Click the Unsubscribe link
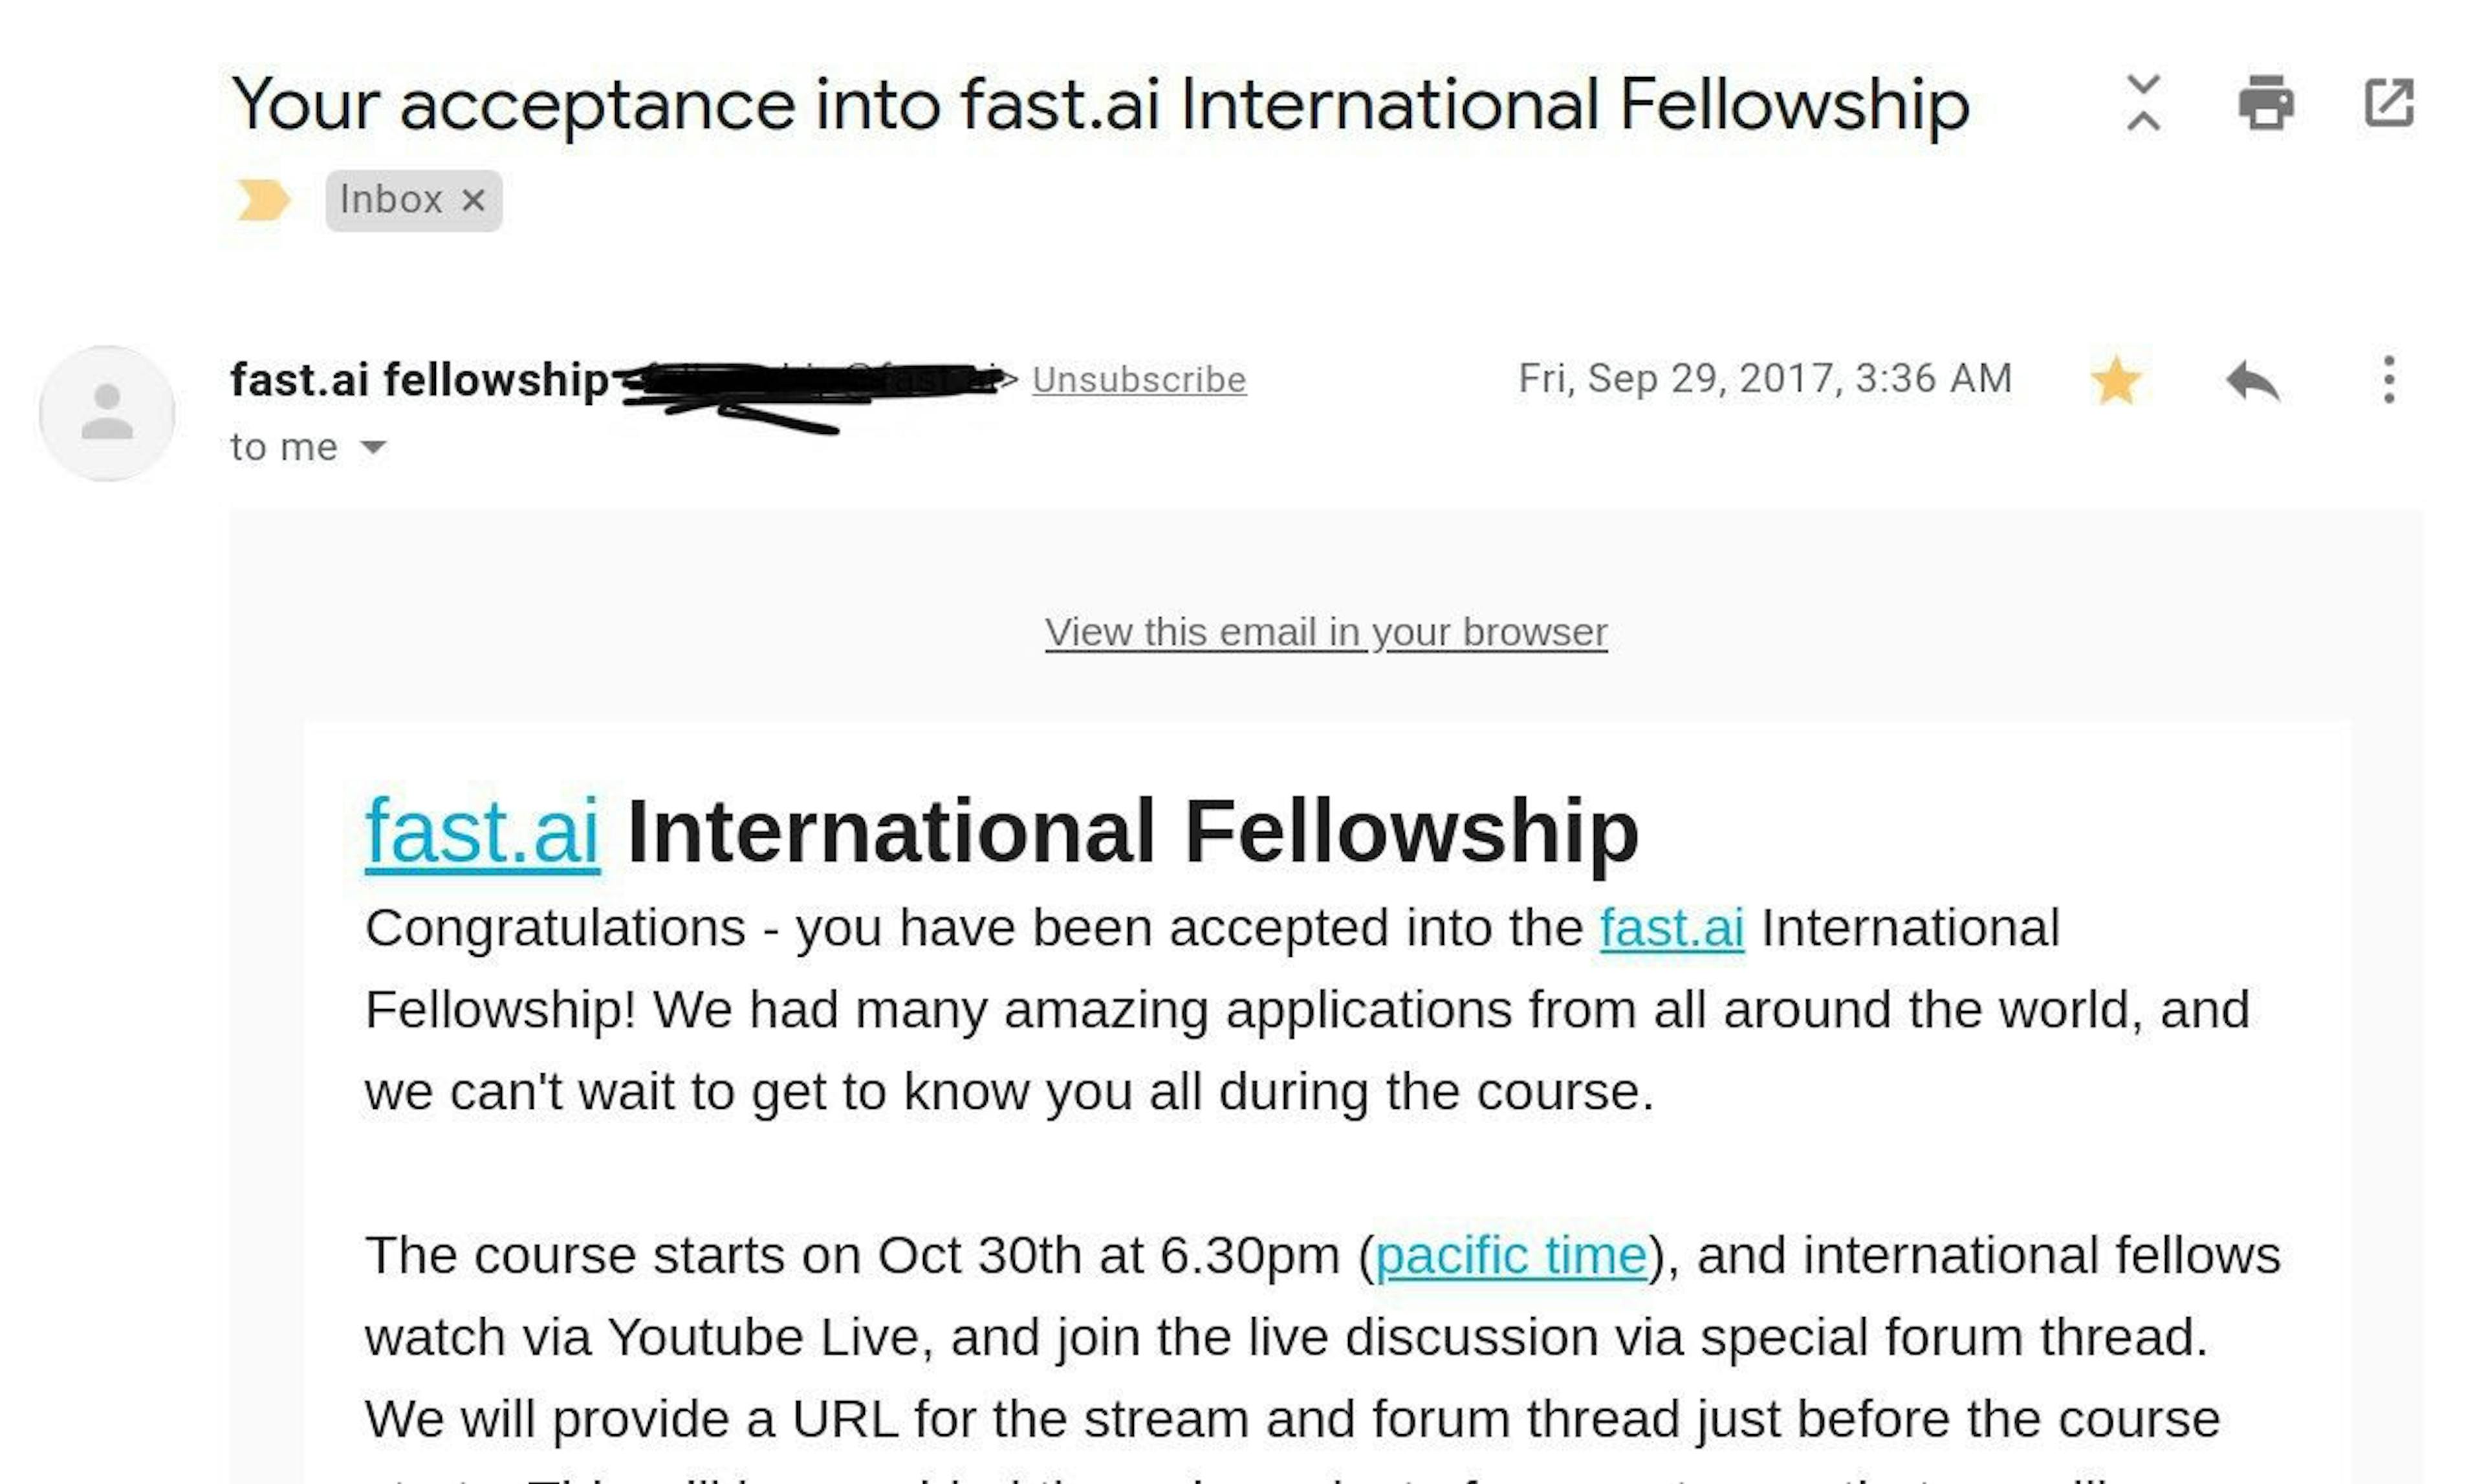The width and height of the screenshot is (2484, 1484). pos(1139,380)
